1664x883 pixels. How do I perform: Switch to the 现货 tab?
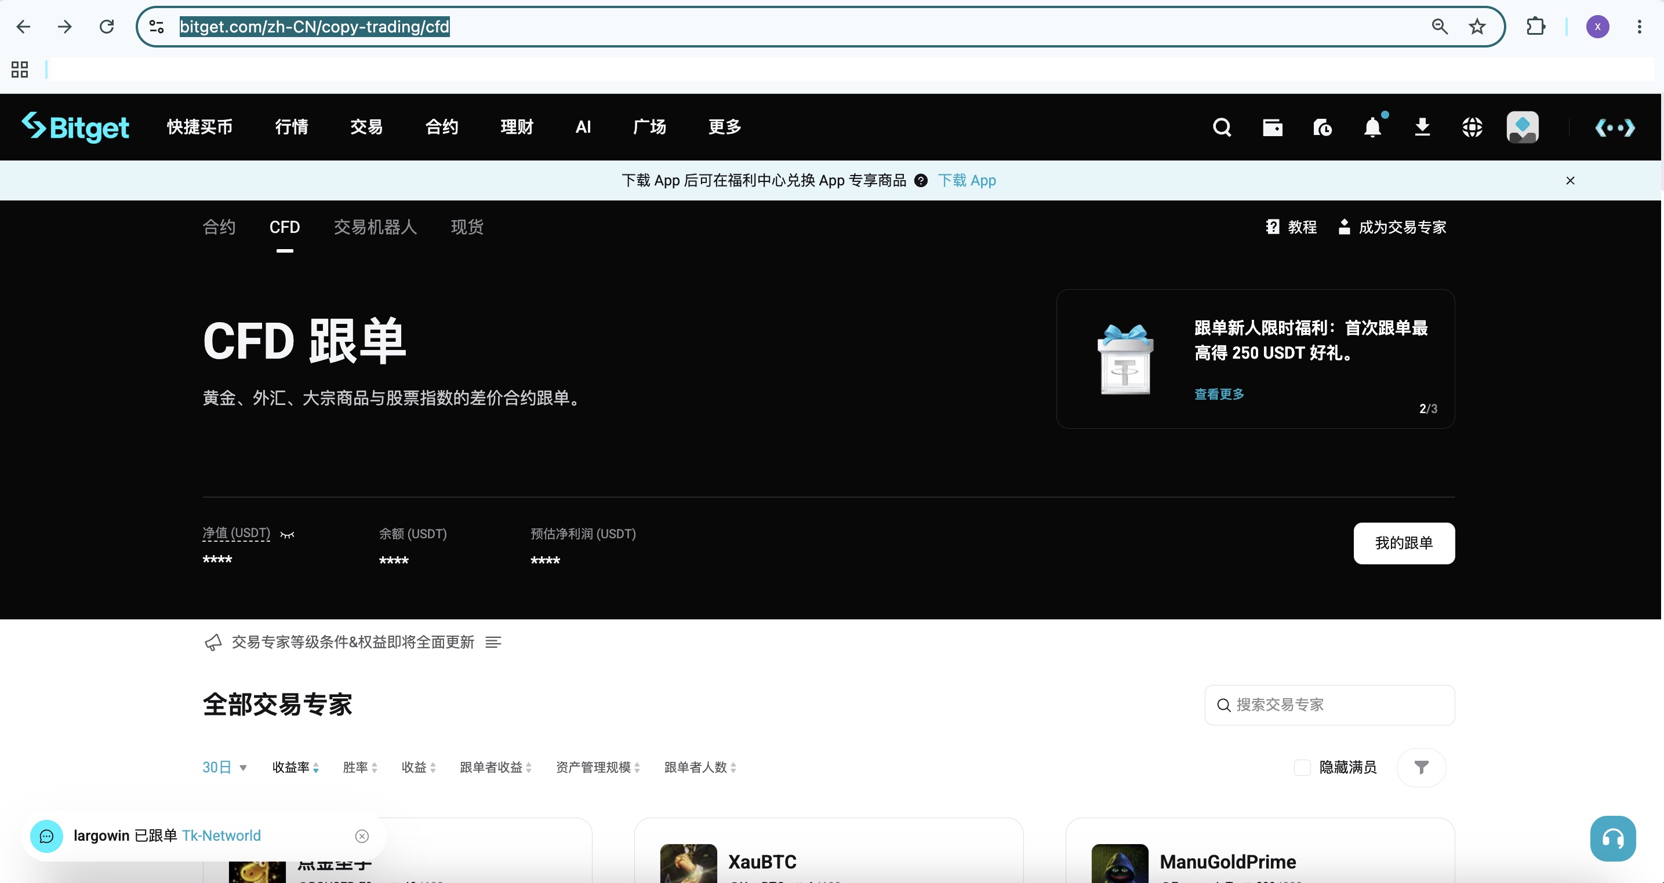coord(467,227)
